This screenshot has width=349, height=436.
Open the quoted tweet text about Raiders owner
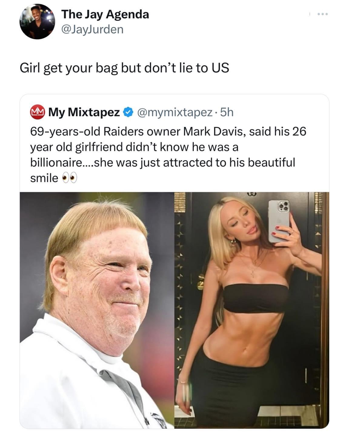pyautogui.click(x=168, y=155)
